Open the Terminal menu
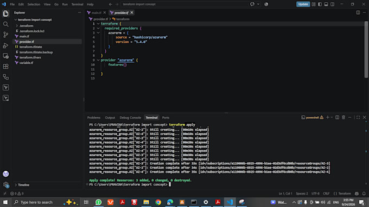This screenshot has height=207, width=369. point(78,4)
